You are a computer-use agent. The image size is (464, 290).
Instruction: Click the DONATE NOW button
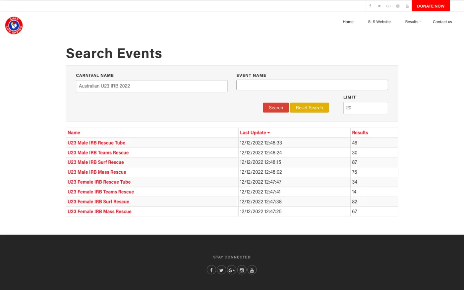point(431,6)
